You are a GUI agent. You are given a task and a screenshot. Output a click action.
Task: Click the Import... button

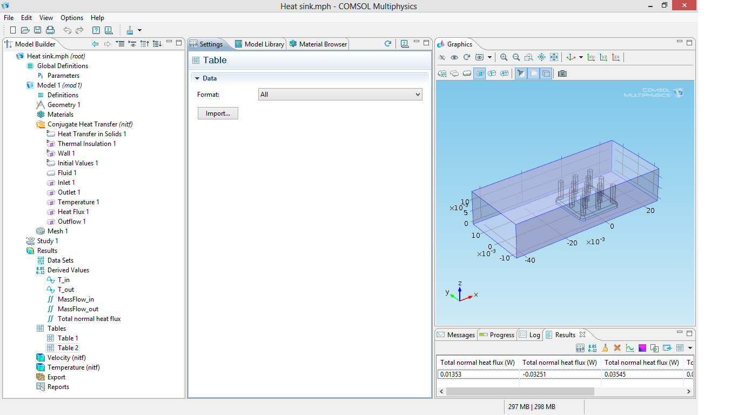pos(218,113)
